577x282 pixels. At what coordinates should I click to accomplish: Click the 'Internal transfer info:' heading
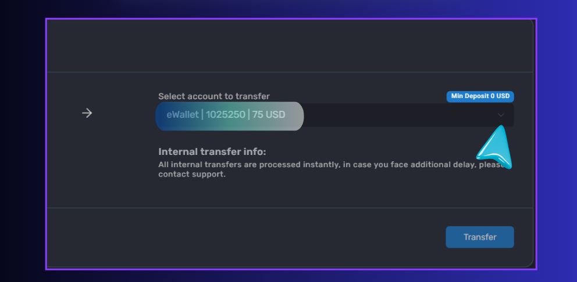click(212, 151)
